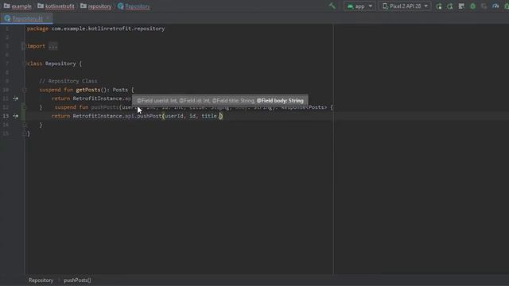
Task: Click the folded import ellipsis placeholder
Action: click(x=53, y=46)
